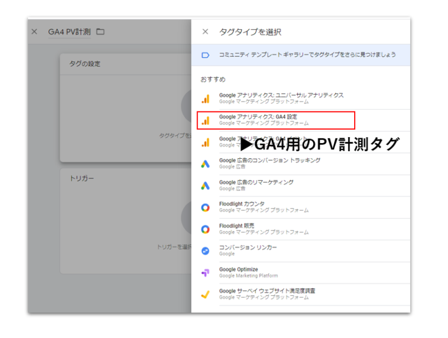Click the tag icon in the gallery banner
This screenshot has height=338, width=448.
click(x=205, y=55)
